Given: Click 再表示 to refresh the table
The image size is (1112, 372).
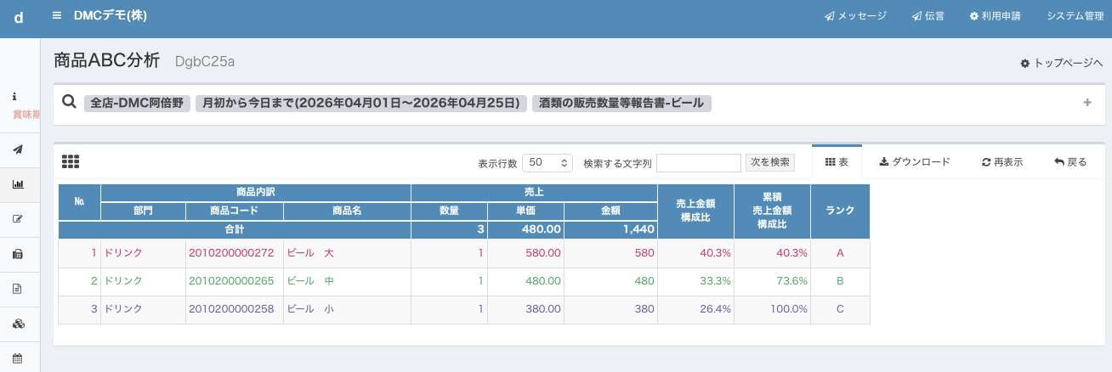Looking at the screenshot, I should (1001, 161).
